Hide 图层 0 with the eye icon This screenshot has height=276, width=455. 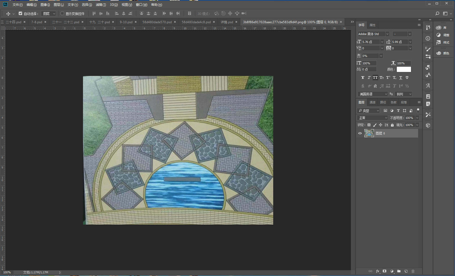click(360, 133)
